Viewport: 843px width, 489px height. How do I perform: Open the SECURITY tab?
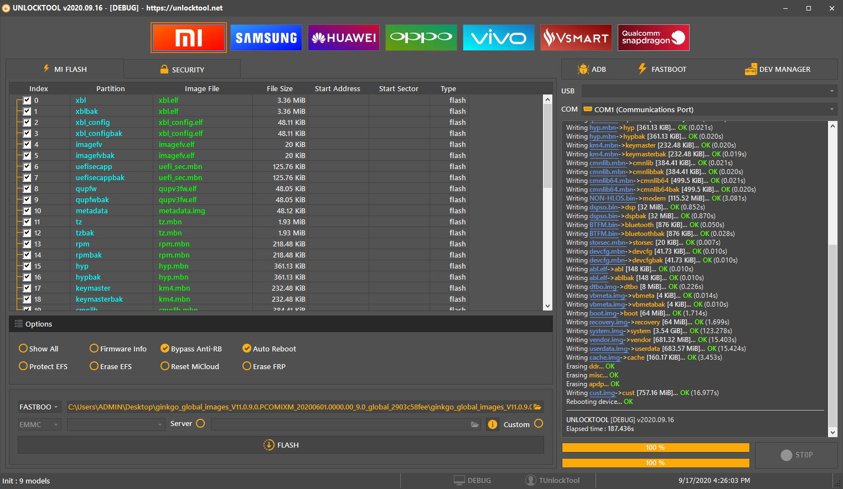click(x=182, y=69)
